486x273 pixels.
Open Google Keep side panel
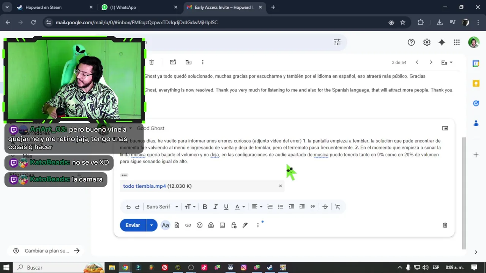pos(476,83)
